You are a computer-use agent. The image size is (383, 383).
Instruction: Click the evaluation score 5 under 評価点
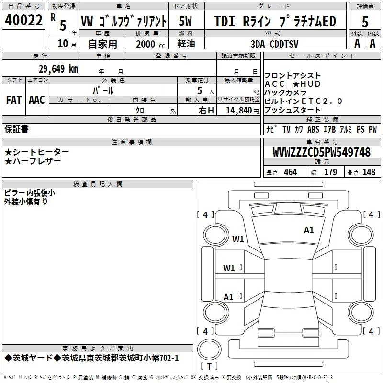(365, 22)
